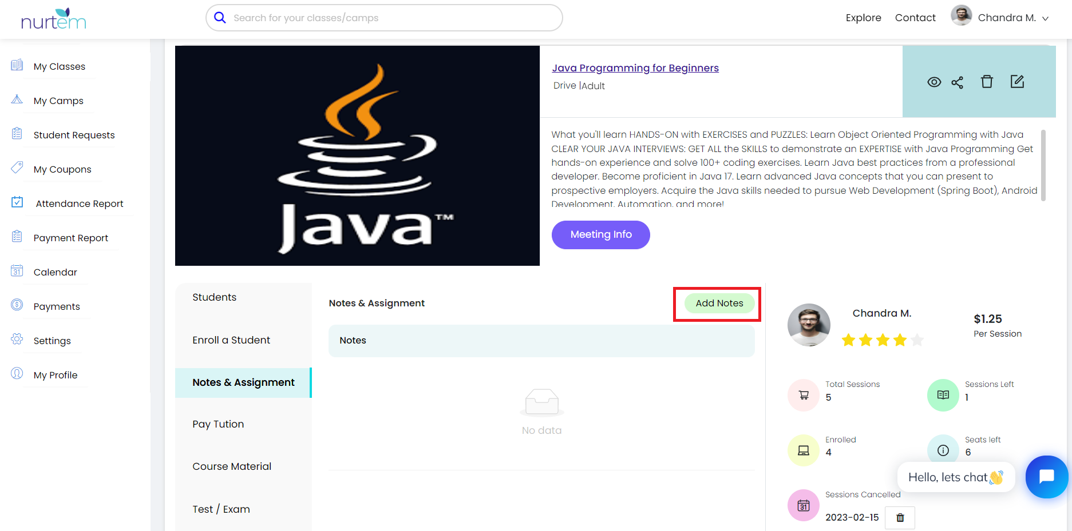Click the Nurtem logo
The image size is (1072, 531).
tap(53, 19)
